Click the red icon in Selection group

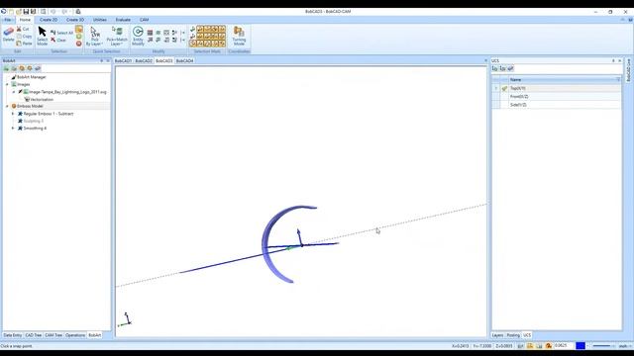pos(79,44)
